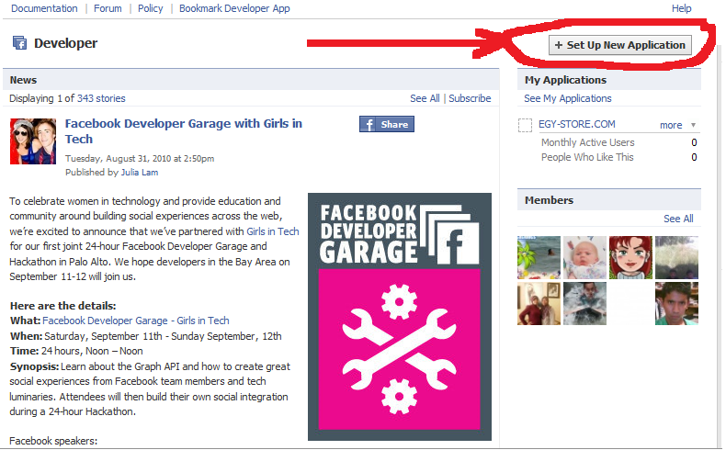The image size is (726, 450).
Task: Open the Policy page link
Action: 150,8
